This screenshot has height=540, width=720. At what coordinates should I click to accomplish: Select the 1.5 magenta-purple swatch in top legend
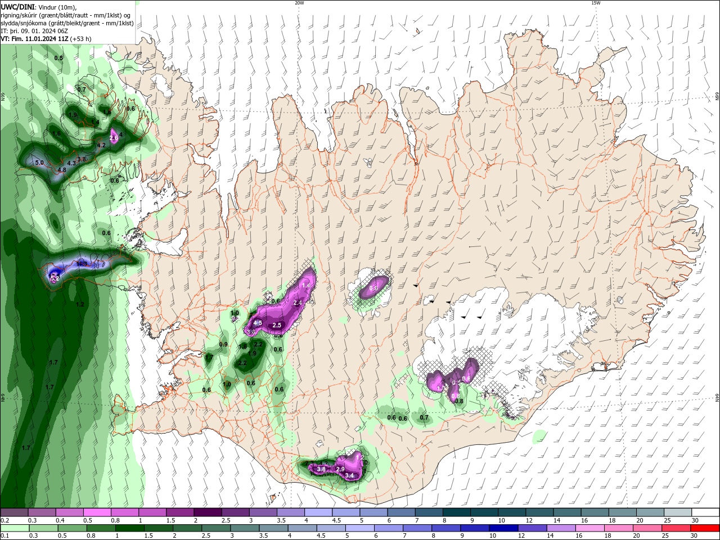coord(180,512)
